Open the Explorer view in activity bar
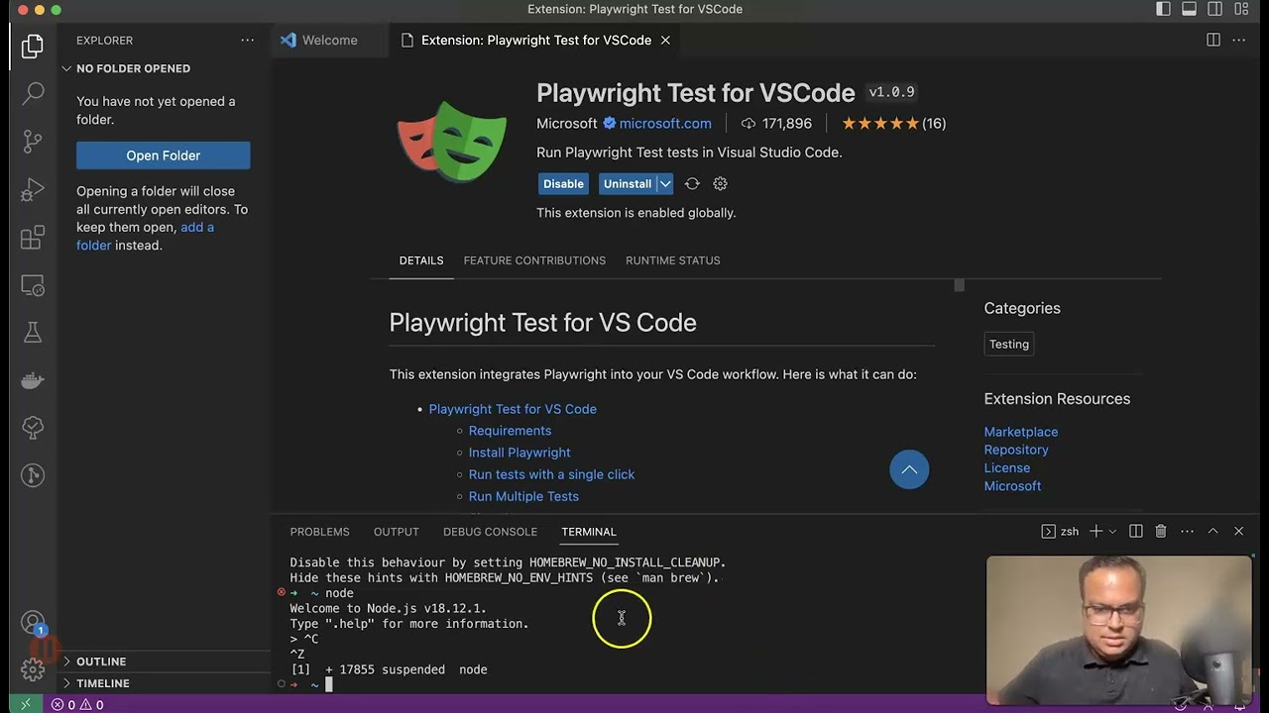1269x713 pixels. [x=33, y=46]
